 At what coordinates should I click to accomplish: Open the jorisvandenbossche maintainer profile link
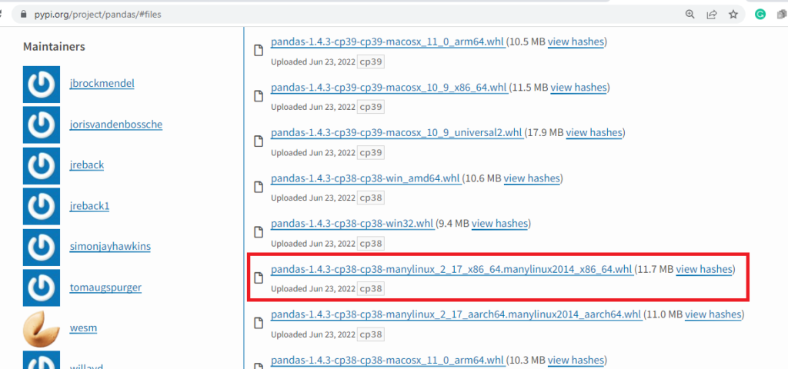tap(116, 124)
